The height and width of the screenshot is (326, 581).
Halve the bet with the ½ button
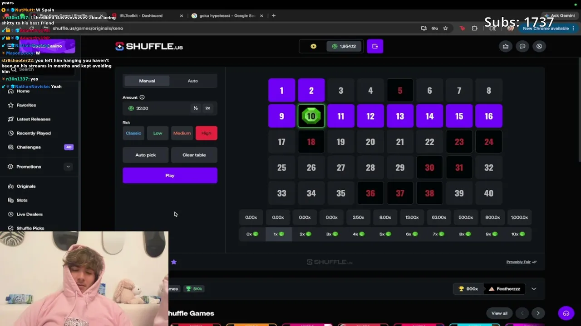[x=196, y=108]
